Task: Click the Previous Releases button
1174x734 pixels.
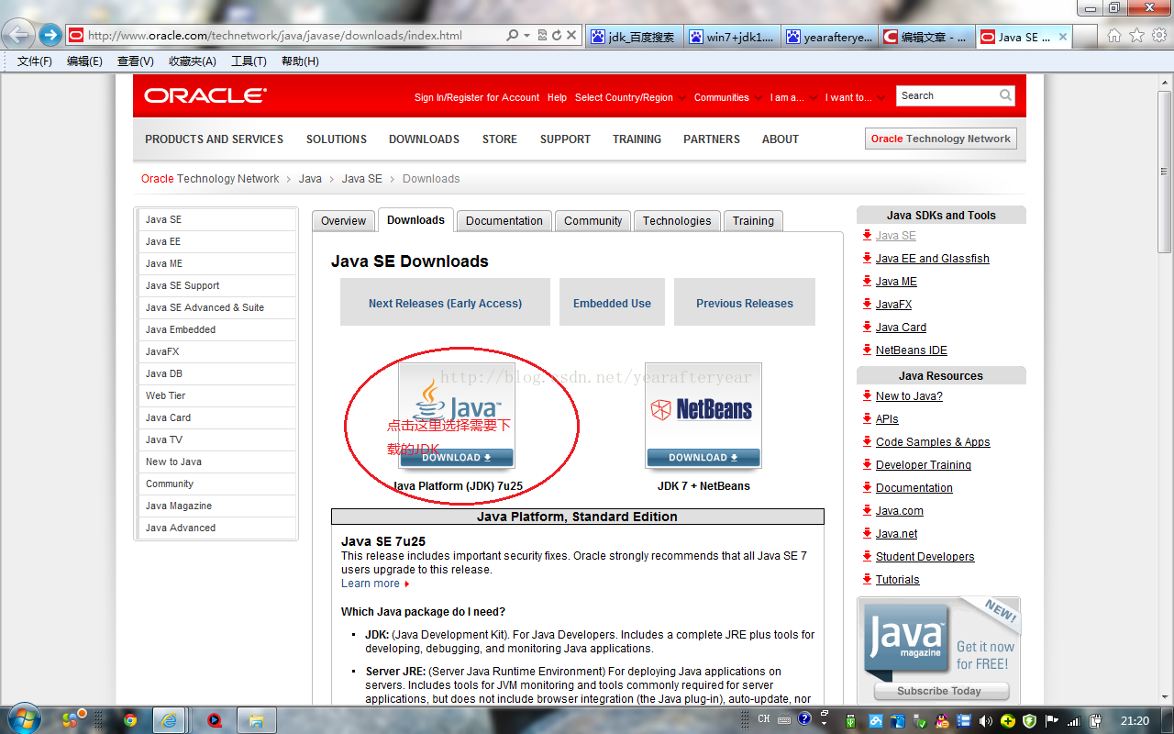Action: [744, 303]
